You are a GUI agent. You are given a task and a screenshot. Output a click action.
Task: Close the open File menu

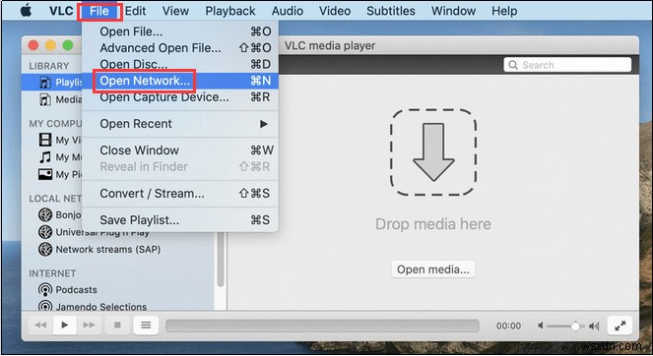[x=99, y=11]
